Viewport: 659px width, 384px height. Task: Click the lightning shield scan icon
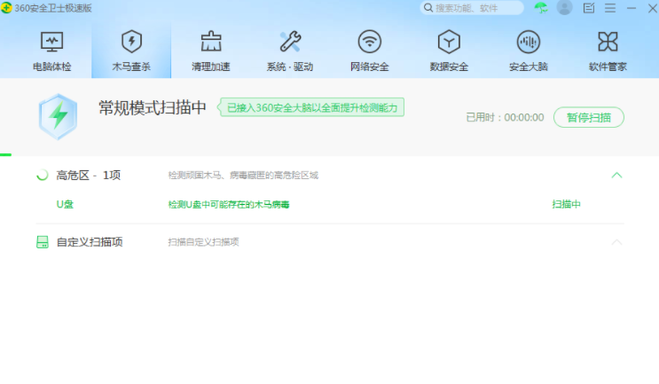[58, 116]
